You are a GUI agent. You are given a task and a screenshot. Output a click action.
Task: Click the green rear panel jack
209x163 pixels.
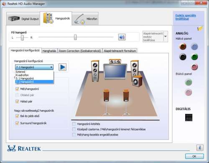[x=194, y=57]
